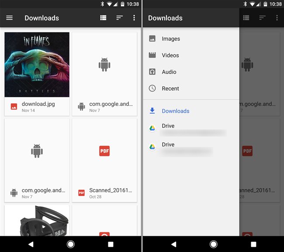Click Downloads title in drawer header
Viewport: 284px width, 252px height.
(x=165, y=18)
